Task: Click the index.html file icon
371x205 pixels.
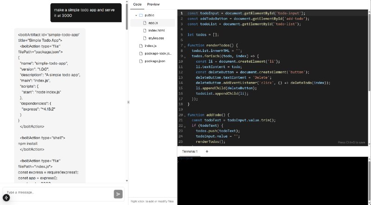Action: (x=145, y=30)
